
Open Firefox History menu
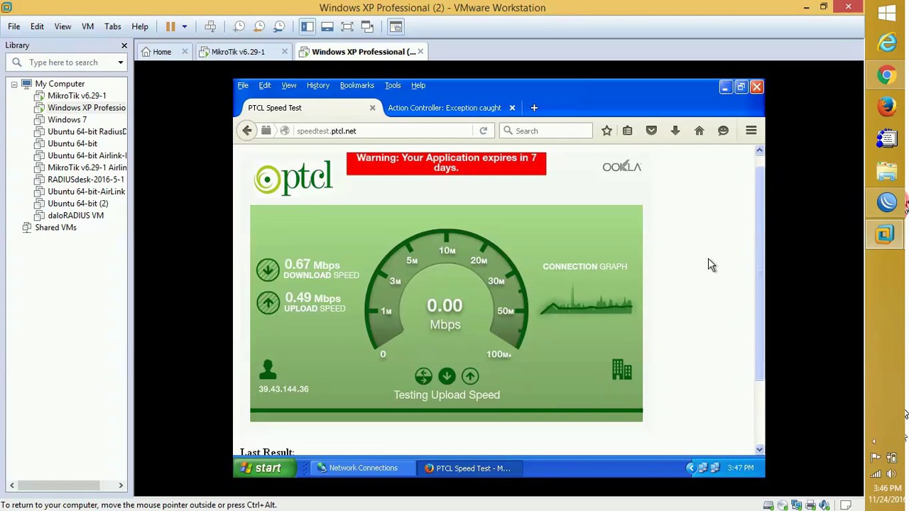pos(318,85)
